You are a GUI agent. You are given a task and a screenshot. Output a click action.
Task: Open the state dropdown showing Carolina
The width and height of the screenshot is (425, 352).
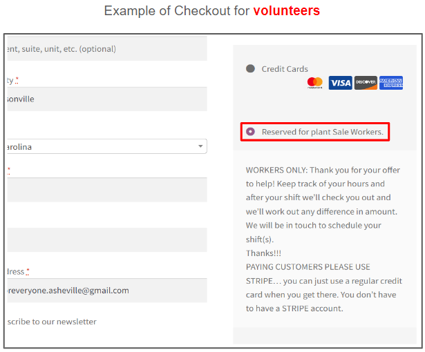[107, 146]
